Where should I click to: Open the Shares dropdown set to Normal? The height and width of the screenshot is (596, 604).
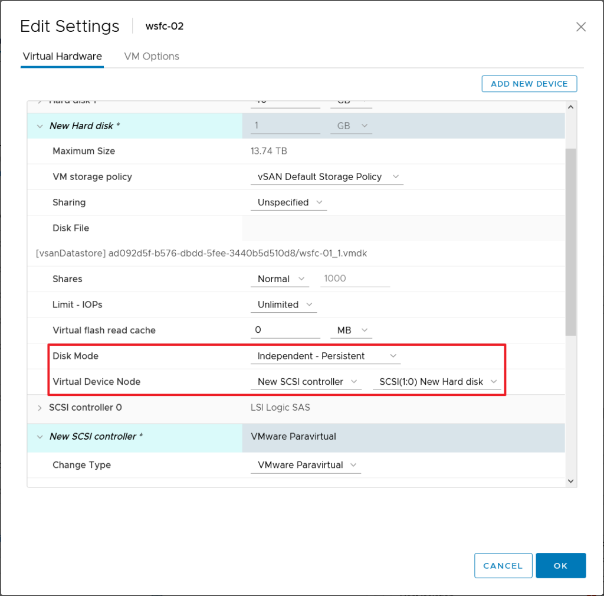click(x=280, y=279)
